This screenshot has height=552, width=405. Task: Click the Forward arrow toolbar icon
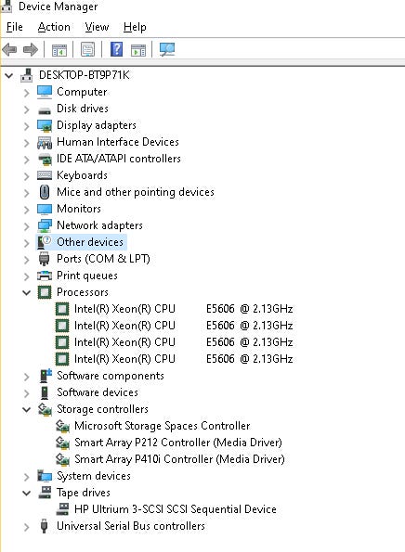(31, 50)
